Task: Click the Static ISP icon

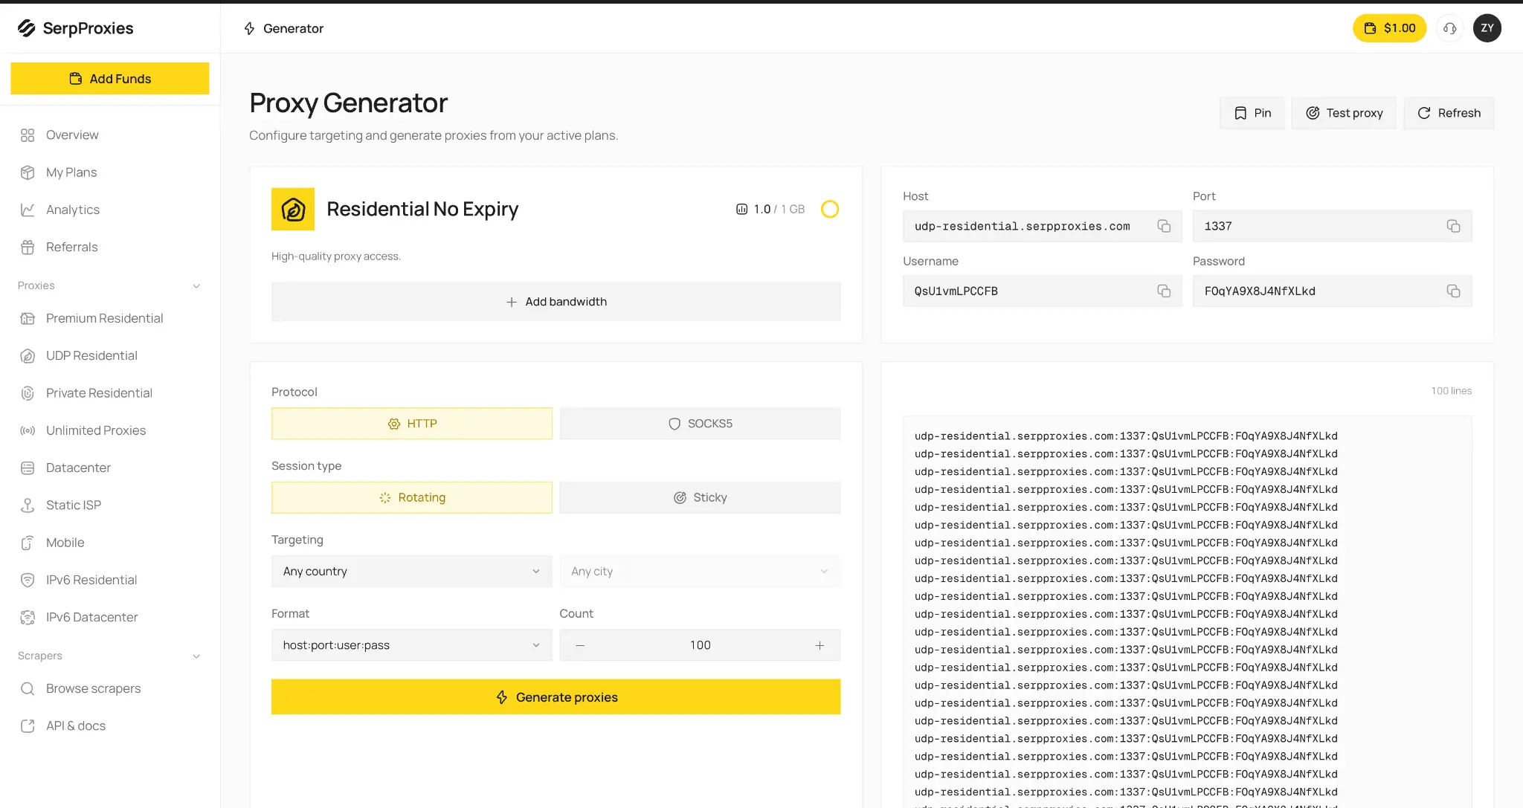Action: pos(28,505)
